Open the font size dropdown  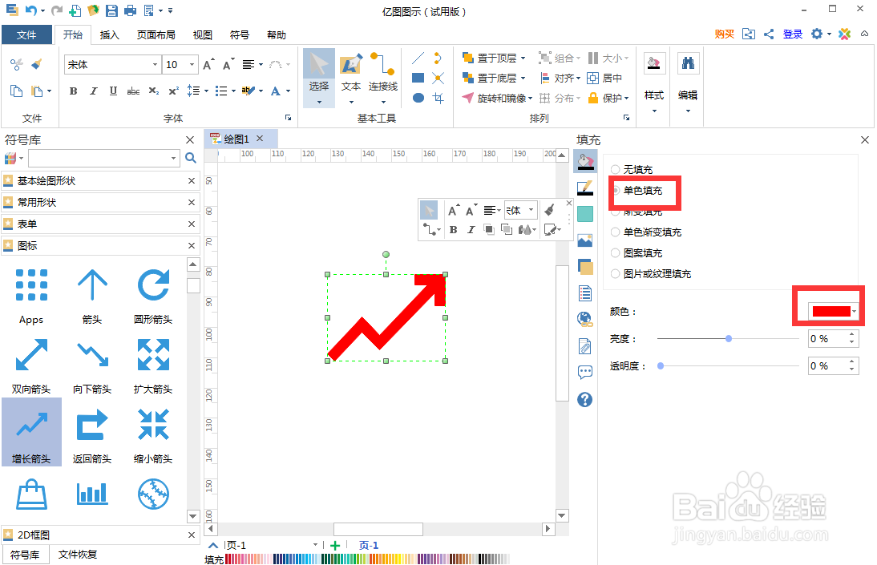[x=190, y=63]
